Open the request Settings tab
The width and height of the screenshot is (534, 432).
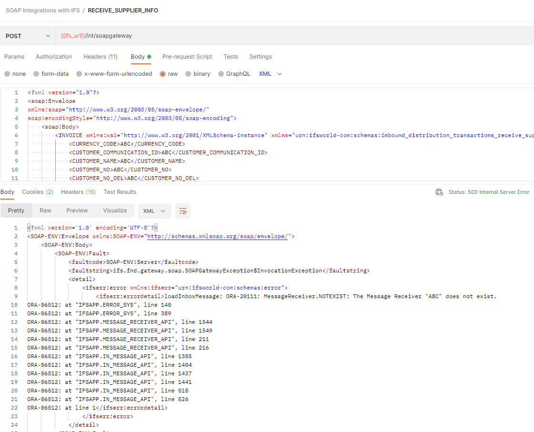coord(261,57)
